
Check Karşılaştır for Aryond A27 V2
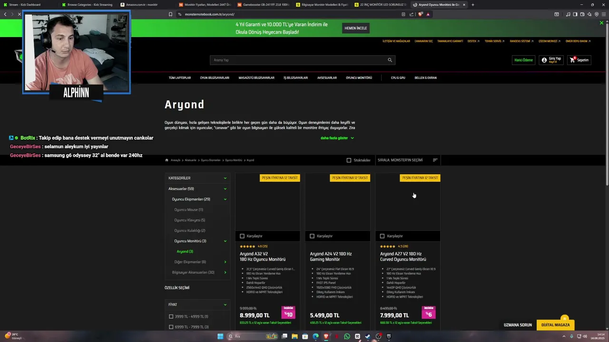click(x=382, y=236)
